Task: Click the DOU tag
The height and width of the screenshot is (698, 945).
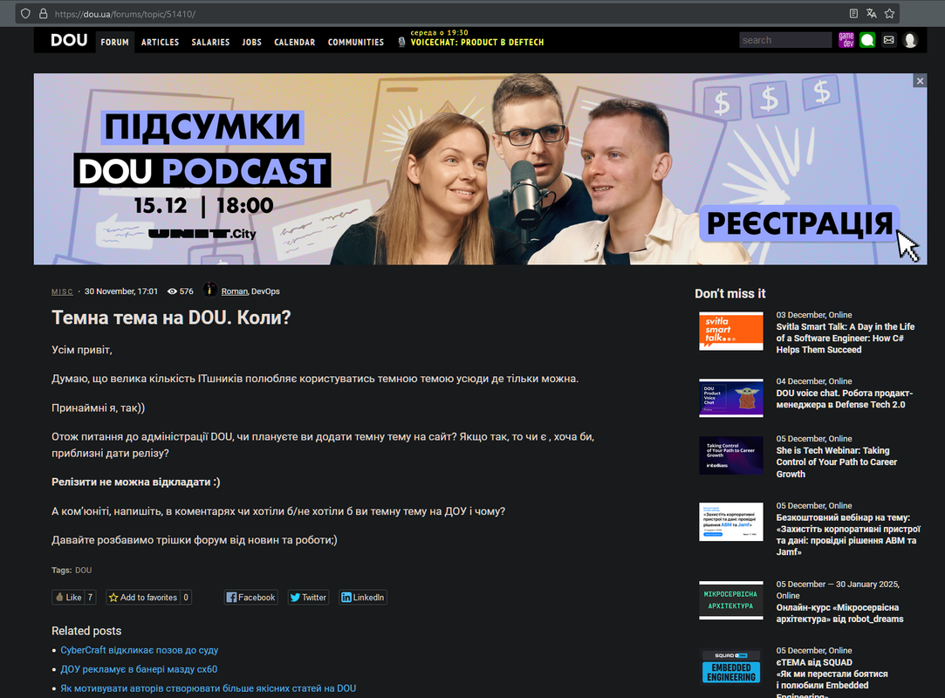Action: tap(83, 571)
